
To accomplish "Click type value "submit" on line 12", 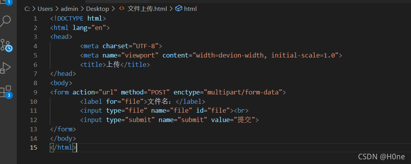I will [x=140, y=120].
